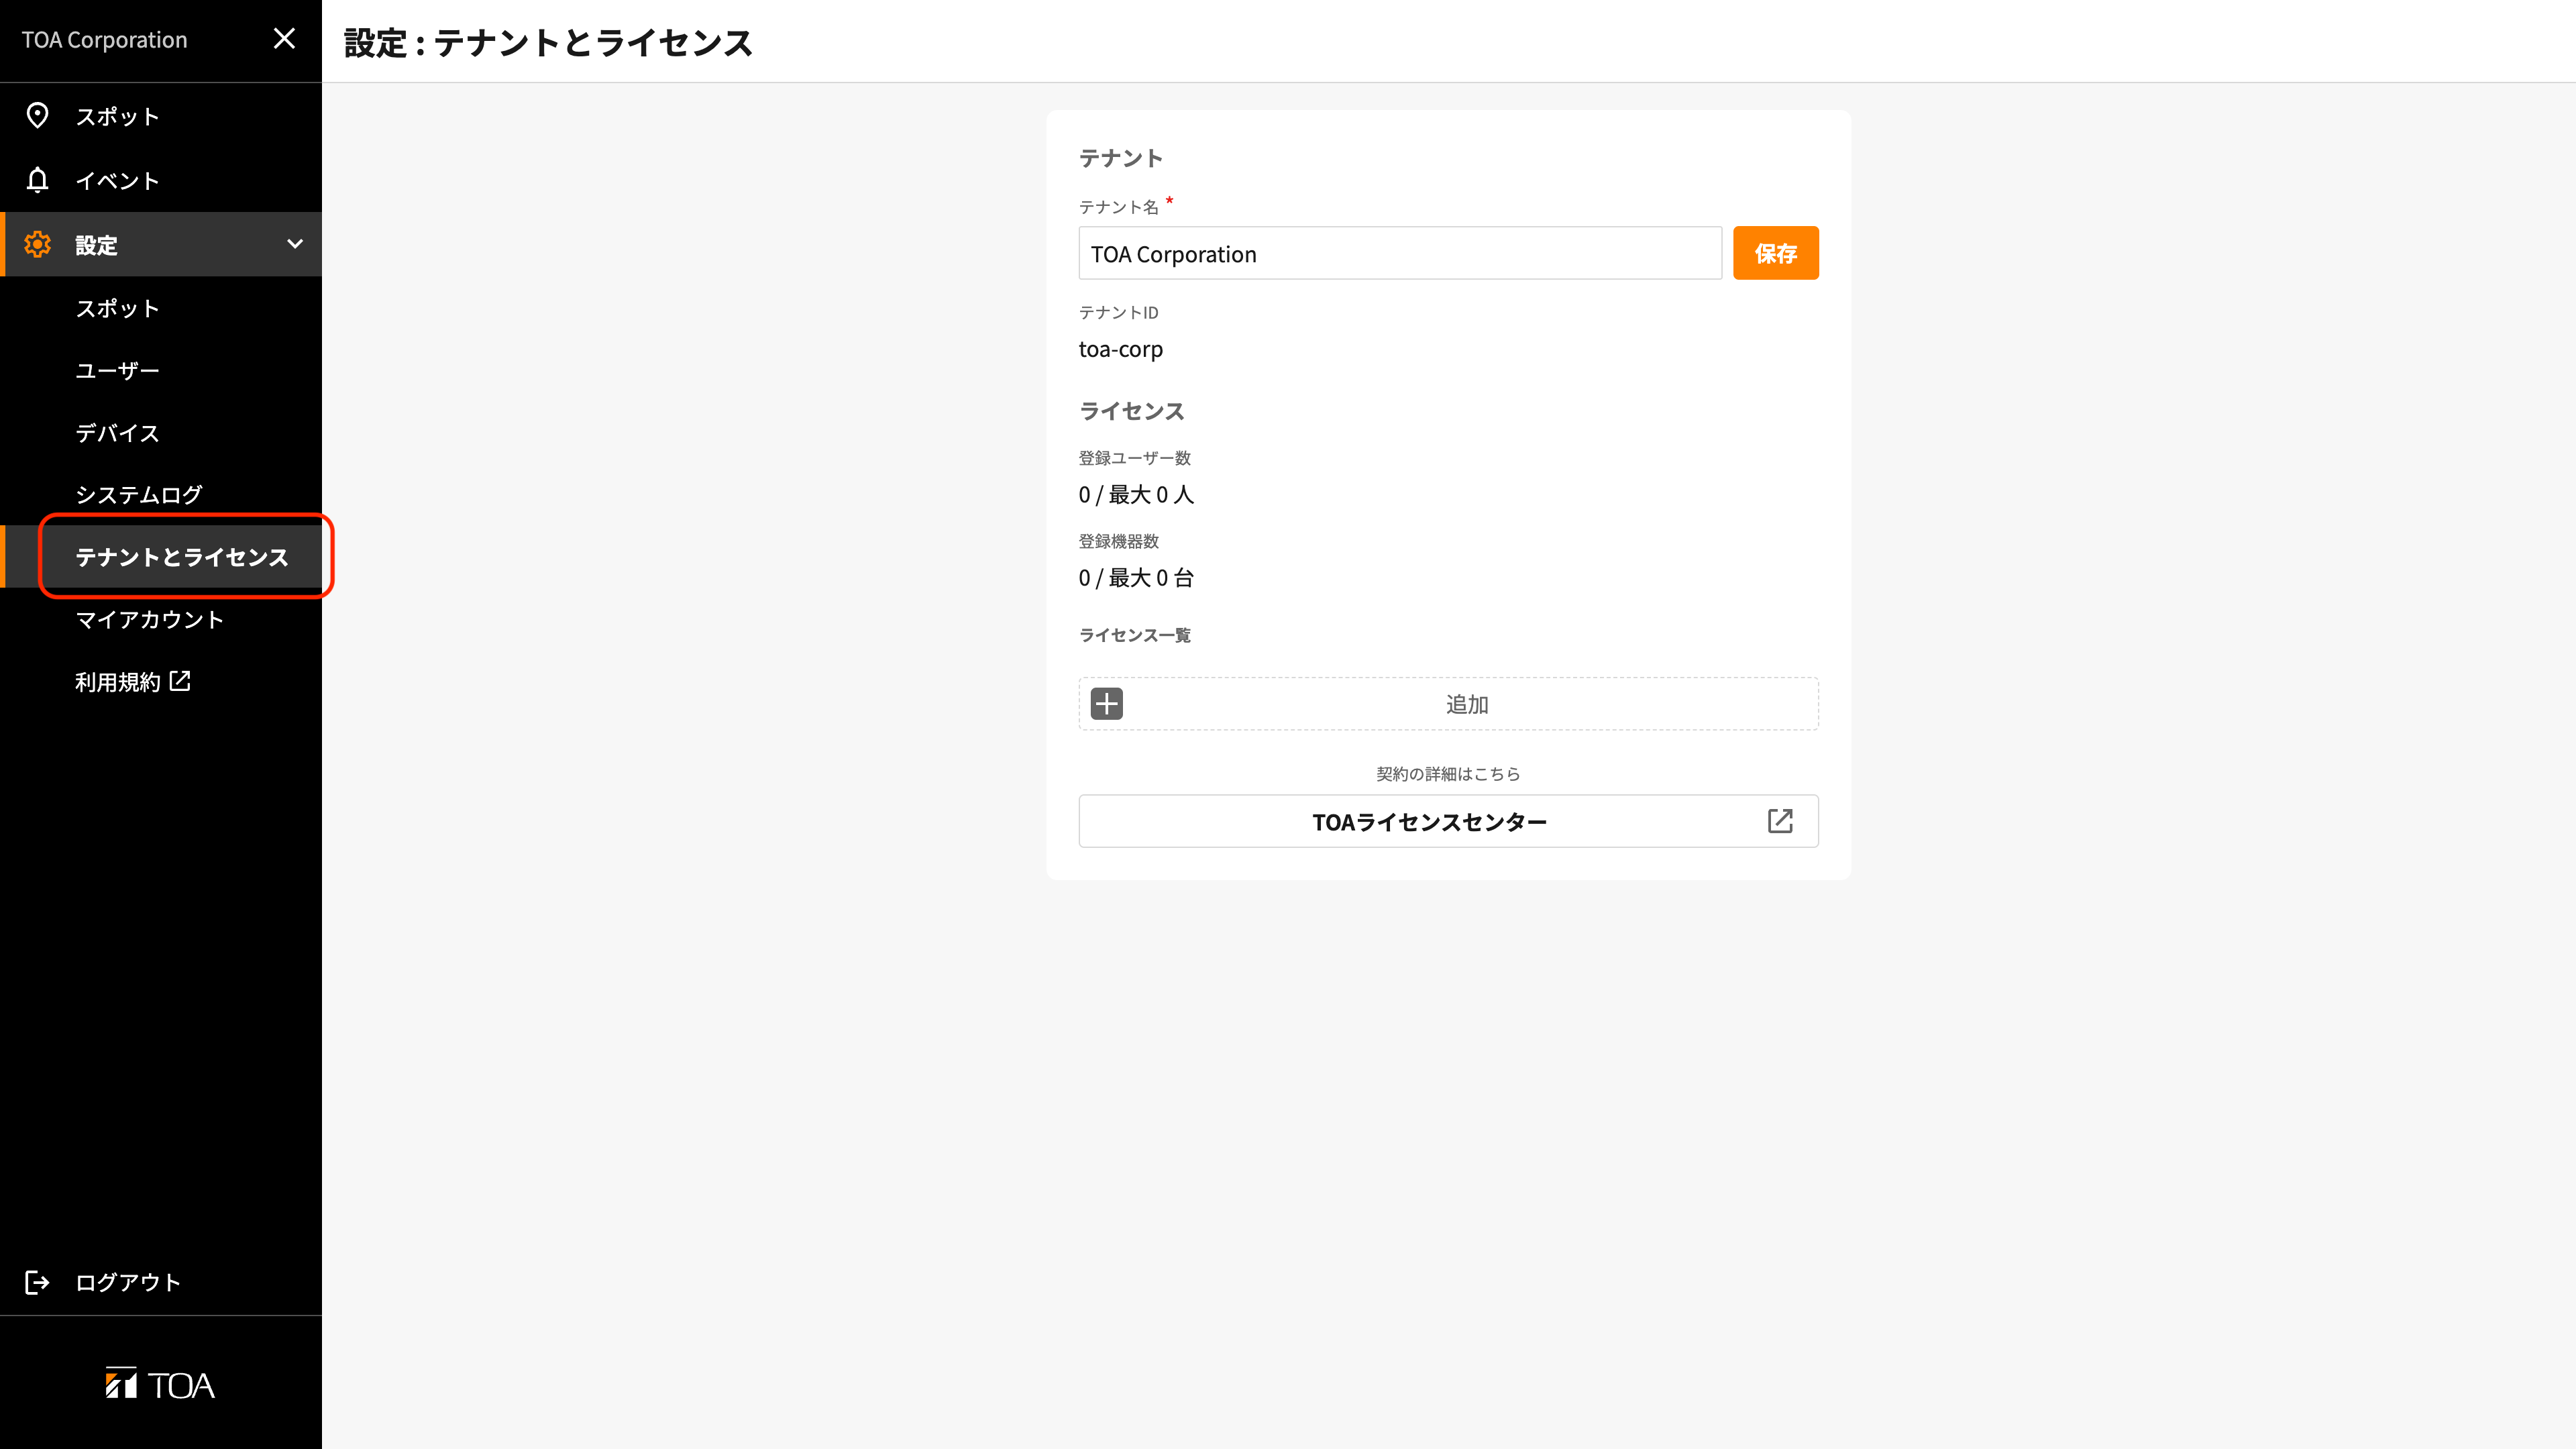Click the plus icon in license list
The height and width of the screenshot is (1449, 2576).
pyautogui.click(x=1106, y=703)
